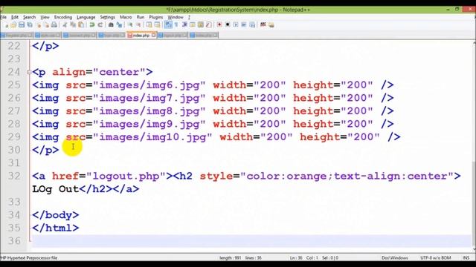Click the text "images/img6.jpg" in line 25
This screenshot has height=267, width=476.
click(x=149, y=85)
